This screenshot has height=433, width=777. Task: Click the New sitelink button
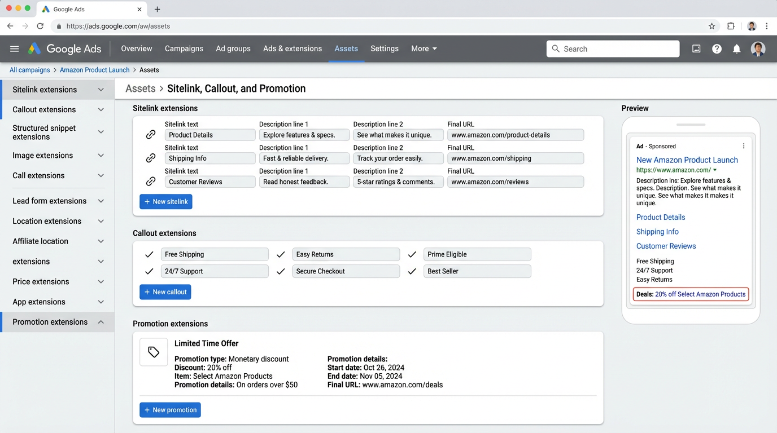pos(165,201)
